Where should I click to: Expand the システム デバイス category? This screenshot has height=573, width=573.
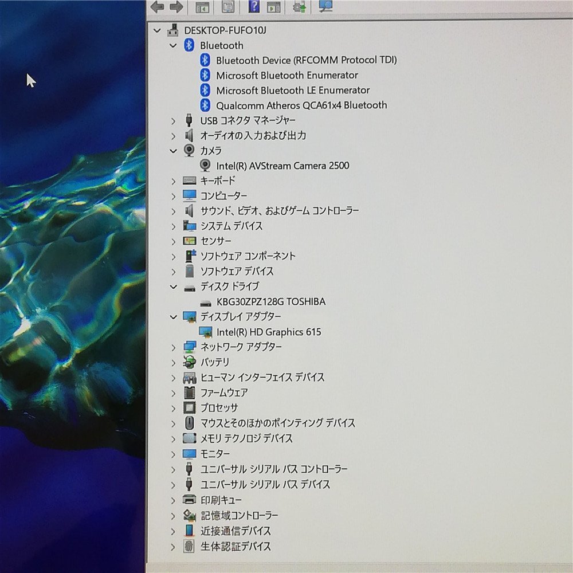173,226
